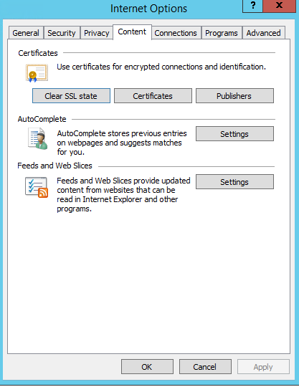Click the Cancel button

coord(205,367)
